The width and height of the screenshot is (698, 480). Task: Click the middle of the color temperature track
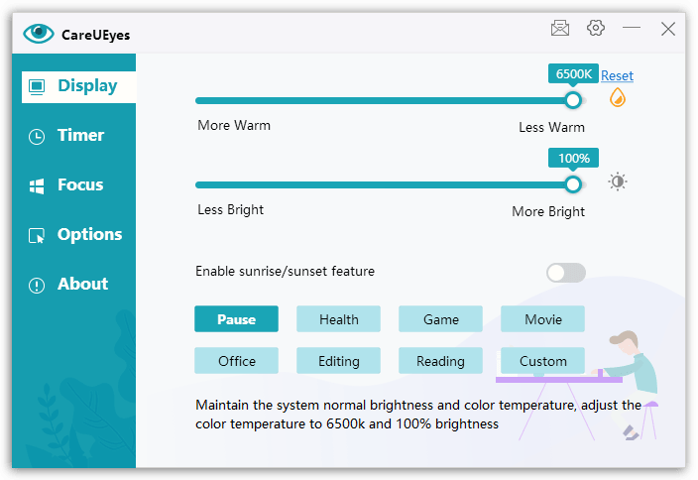391,100
